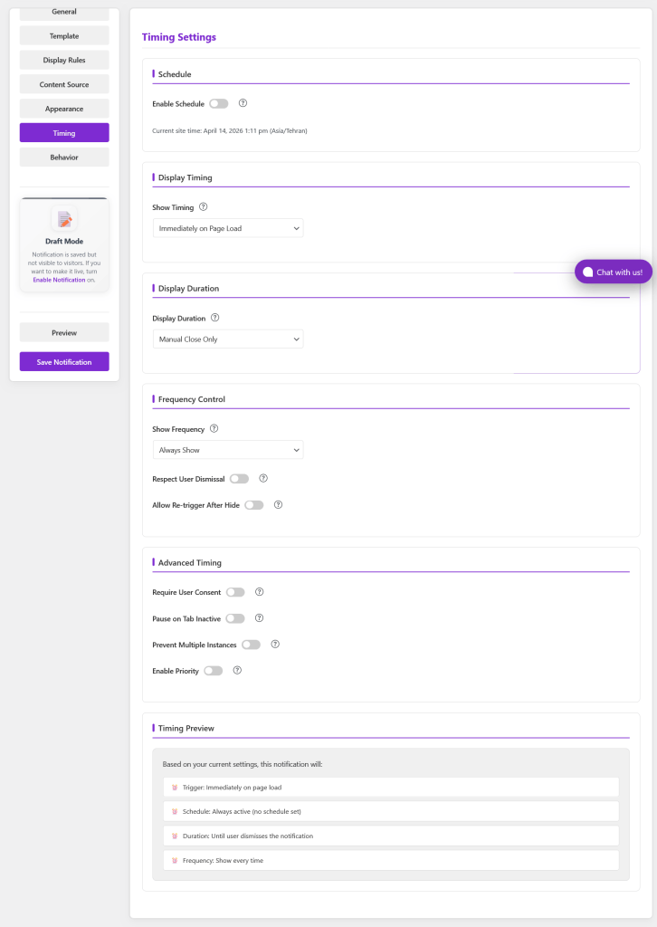
Task: Go to the Appearance tab
Action: tap(64, 109)
